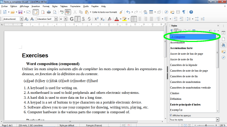Click the Open folder icon
Screen dimensions: 227x127
(x=13, y=12)
